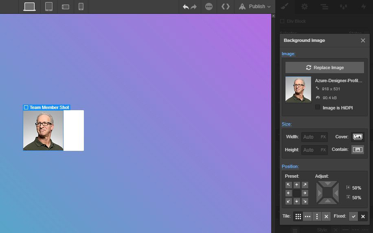Click the team member photo on canvas
This screenshot has width=373, height=233.
(x=43, y=131)
